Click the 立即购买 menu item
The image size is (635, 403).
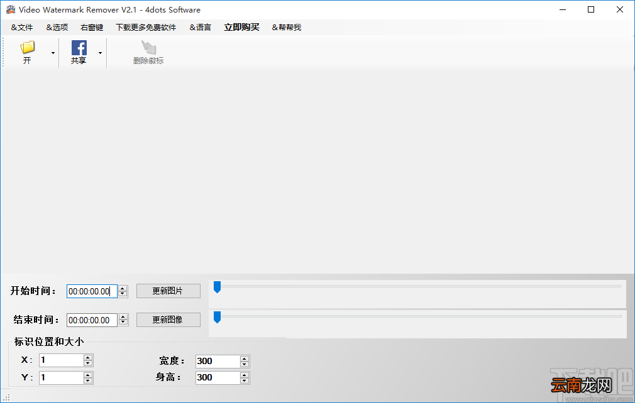[x=242, y=28]
